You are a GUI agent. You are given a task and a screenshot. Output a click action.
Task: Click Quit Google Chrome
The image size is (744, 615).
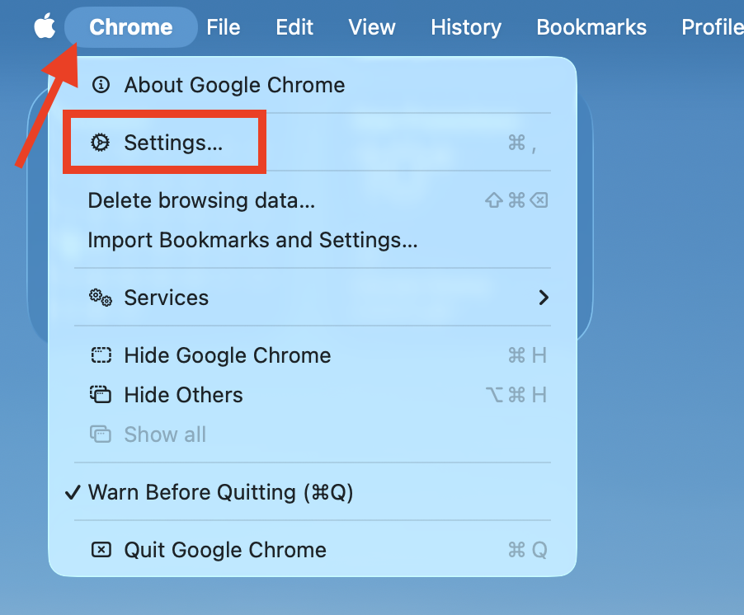pyautogui.click(x=224, y=550)
